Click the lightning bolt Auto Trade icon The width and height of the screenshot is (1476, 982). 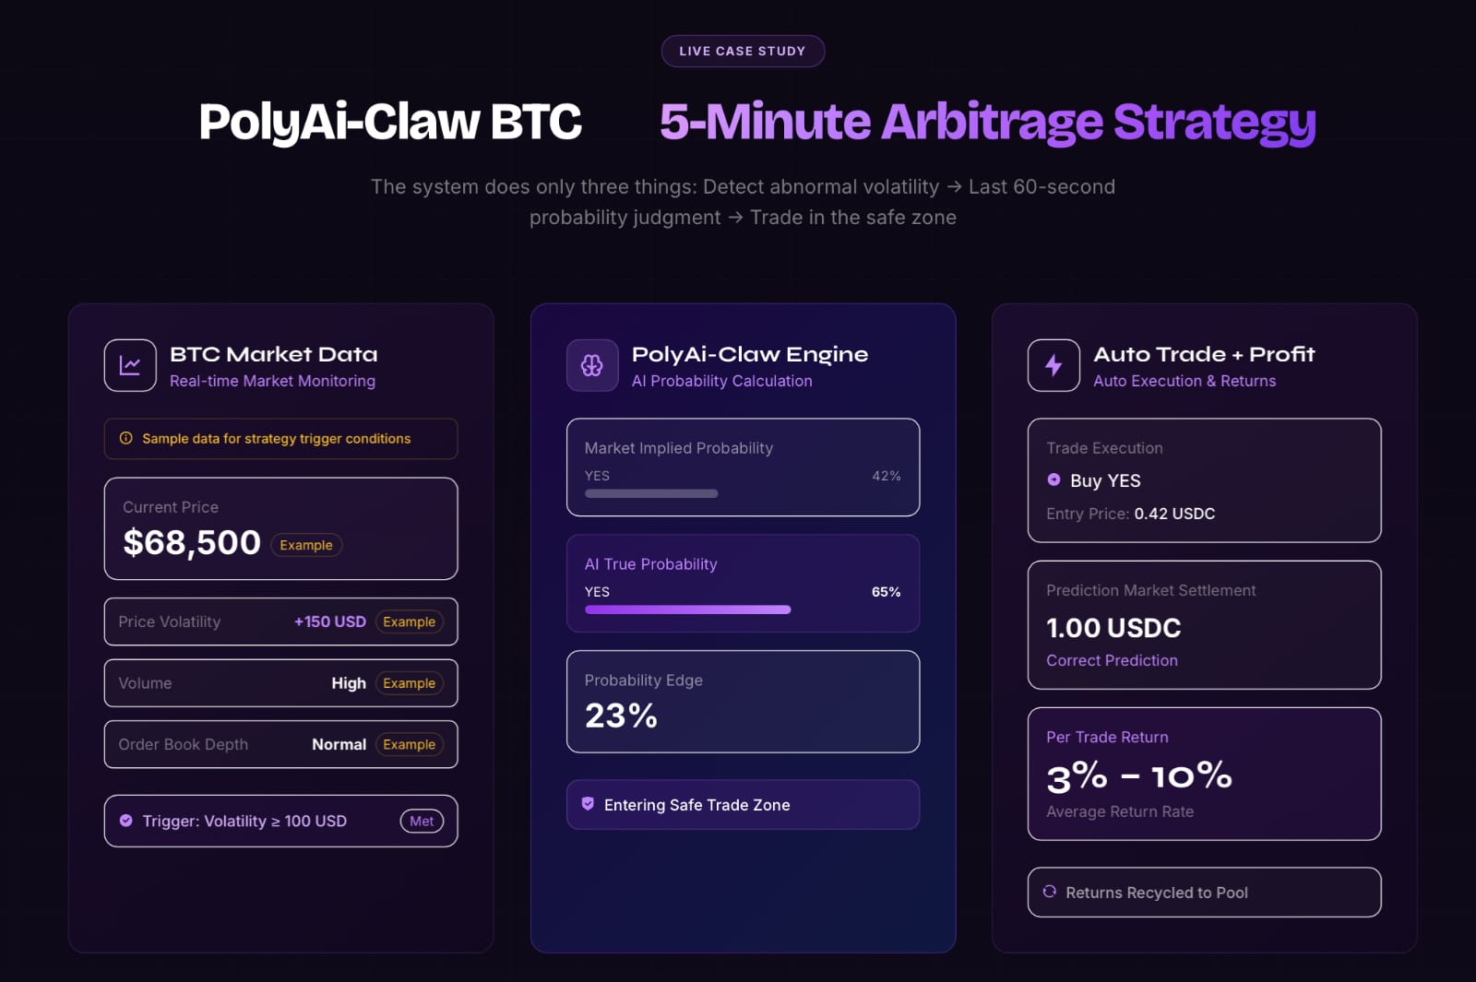(x=1053, y=366)
